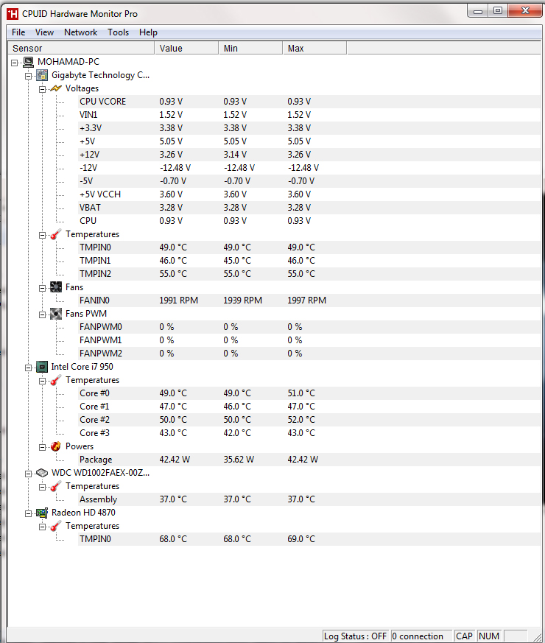Collapse the WDC WD1002FAEX node
The image size is (545, 643).
click(x=28, y=474)
